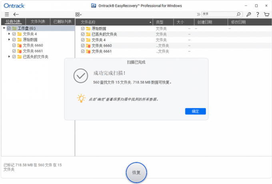272x184 pixels.
Task: Collapse the 工作盘 (G:) tree node
Action: (x=4, y=28)
